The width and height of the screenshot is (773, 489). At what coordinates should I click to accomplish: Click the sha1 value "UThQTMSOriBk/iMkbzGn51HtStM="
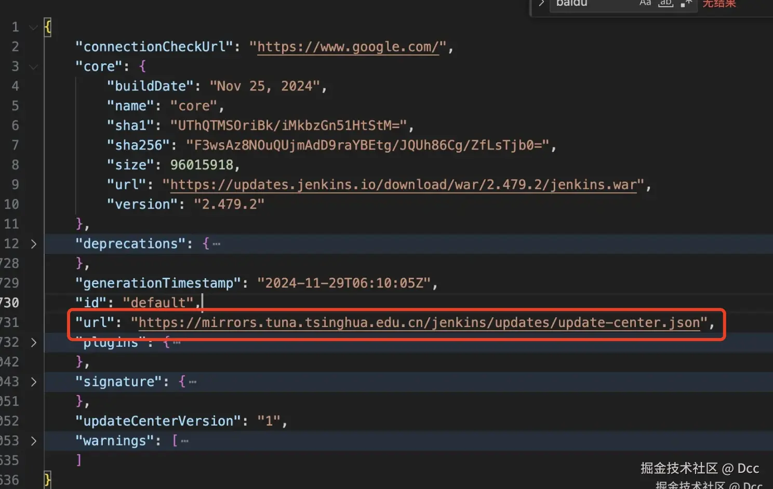[x=289, y=126]
